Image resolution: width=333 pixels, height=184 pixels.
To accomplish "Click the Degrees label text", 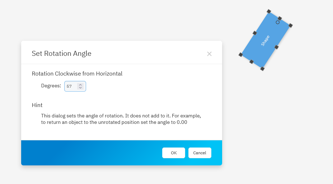I will 51,86.
